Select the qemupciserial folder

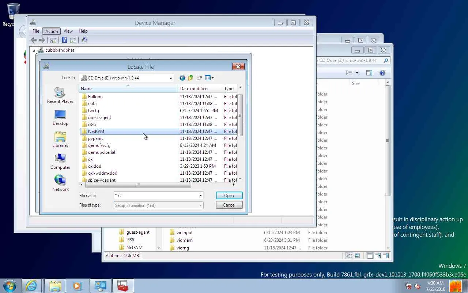click(101, 152)
